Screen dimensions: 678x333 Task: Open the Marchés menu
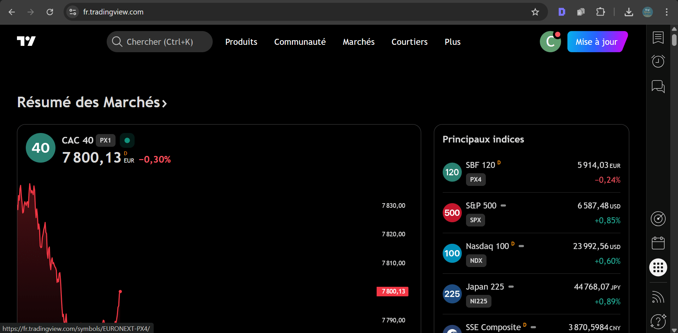(358, 42)
